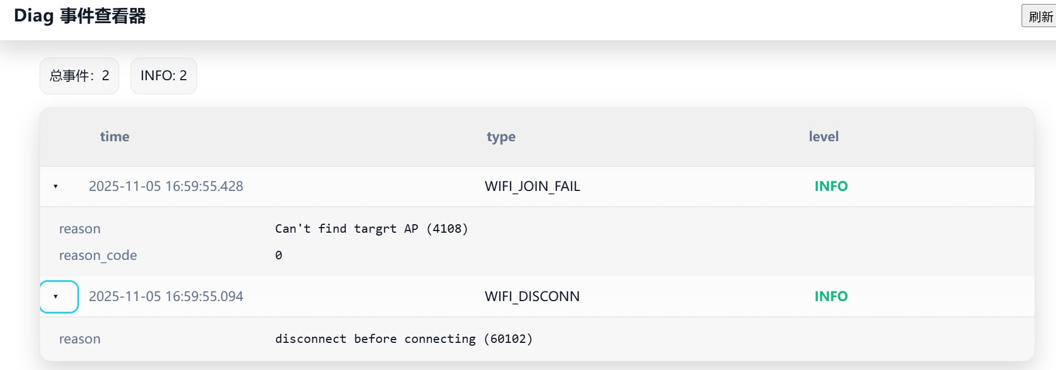Screen dimensions: 1056x370
Task: Click timestamp 2025-11-05 16:59:55.094
Action: tap(166, 297)
